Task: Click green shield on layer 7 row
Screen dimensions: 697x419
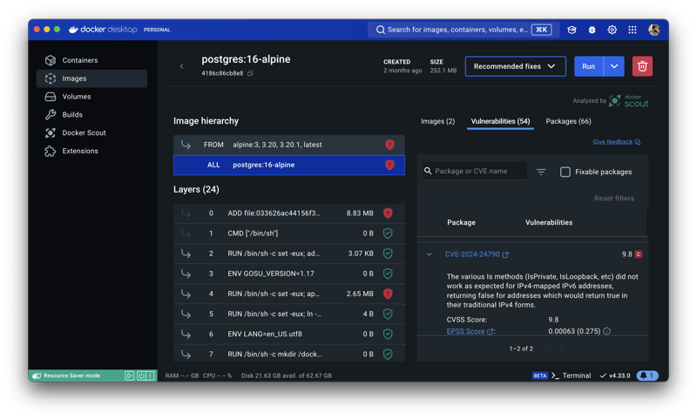Action: point(388,355)
